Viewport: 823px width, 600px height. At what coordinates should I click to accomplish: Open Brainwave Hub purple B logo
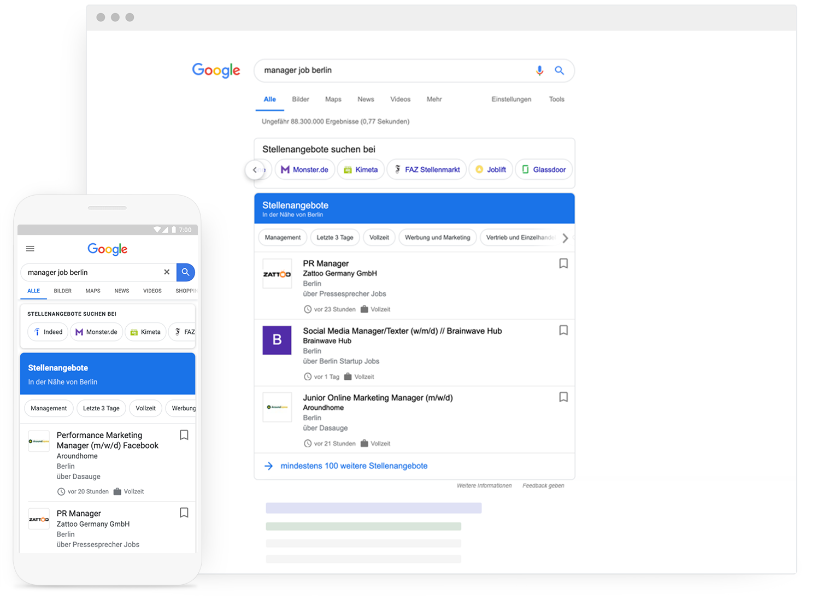click(277, 340)
